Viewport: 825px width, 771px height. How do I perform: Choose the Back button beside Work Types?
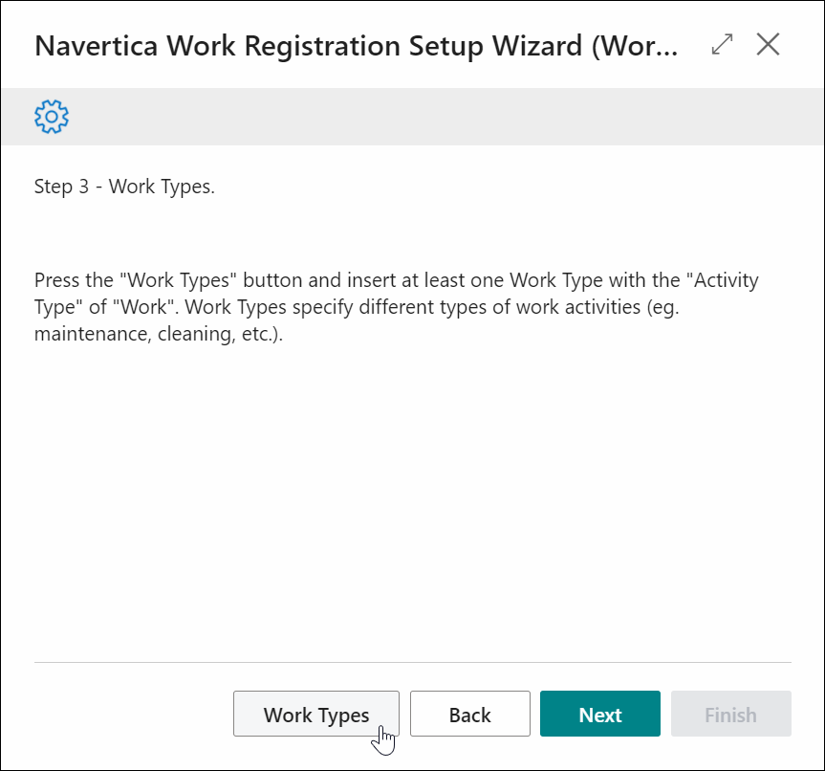coord(469,714)
